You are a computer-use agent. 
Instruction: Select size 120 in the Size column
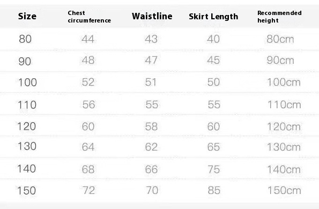click(x=27, y=126)
